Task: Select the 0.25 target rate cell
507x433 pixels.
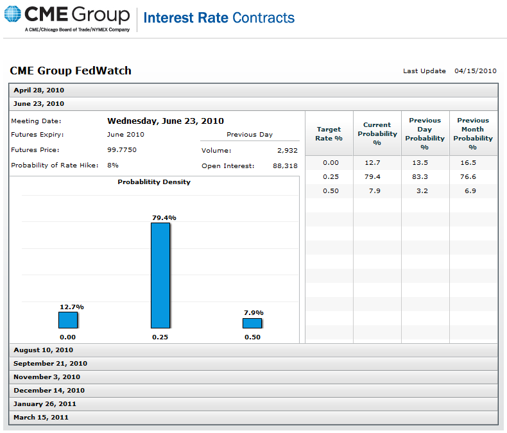Action: tap(331, 177)
